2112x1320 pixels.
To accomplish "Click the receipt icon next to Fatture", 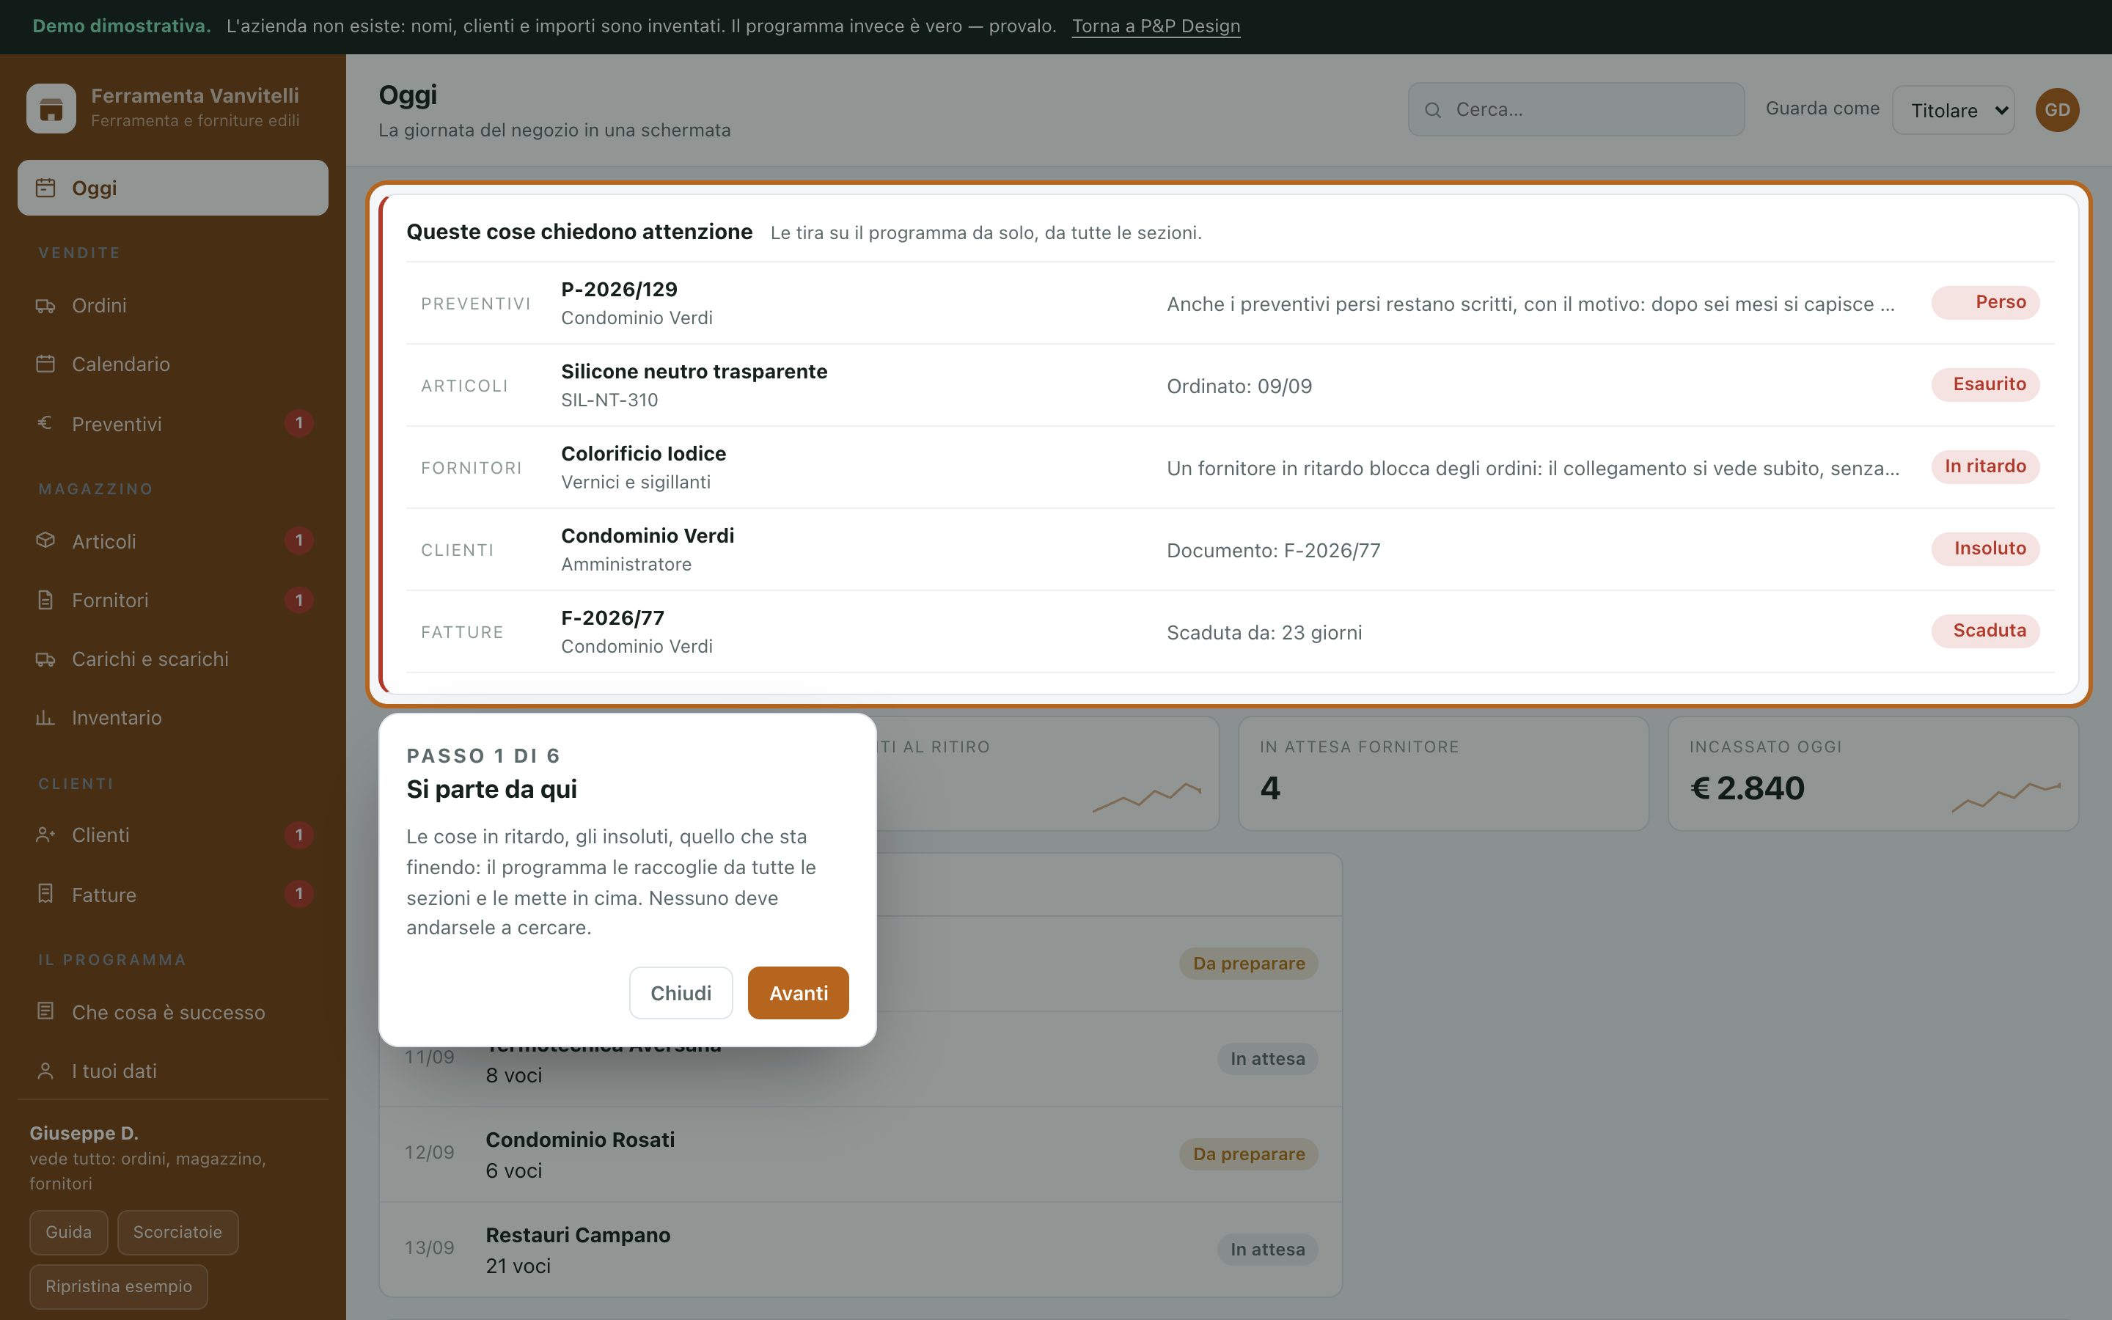I will point(45,894).
